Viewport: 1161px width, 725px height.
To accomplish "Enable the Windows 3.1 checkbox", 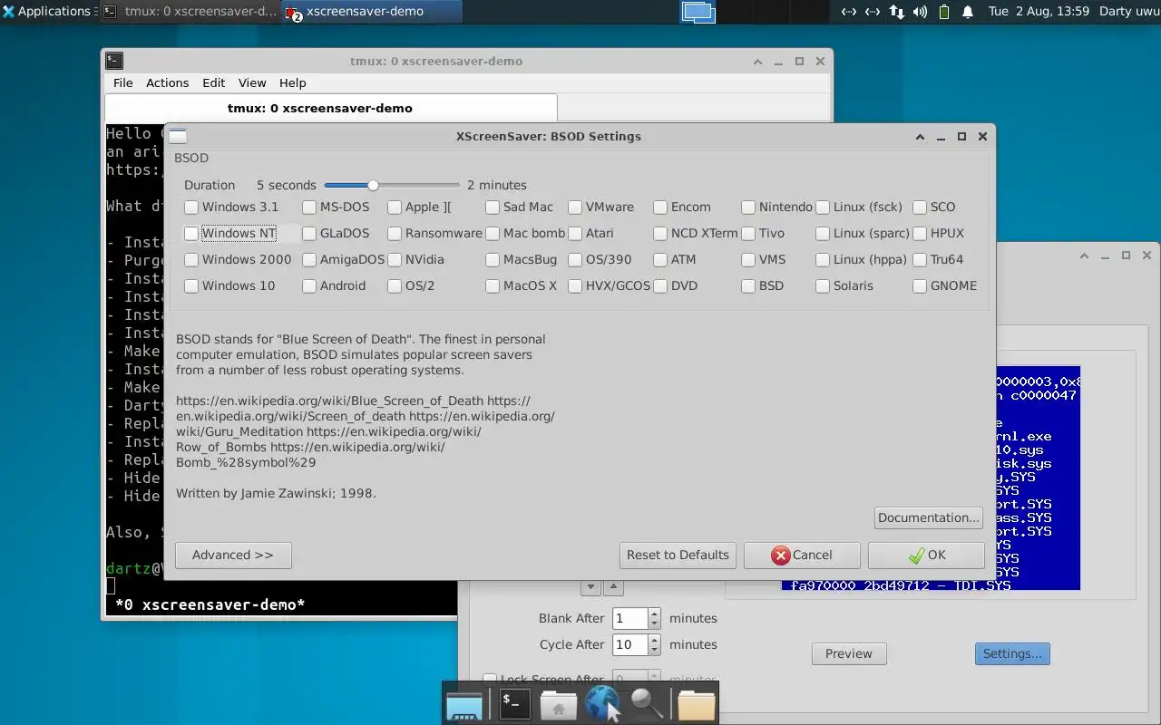I will 191,208.
